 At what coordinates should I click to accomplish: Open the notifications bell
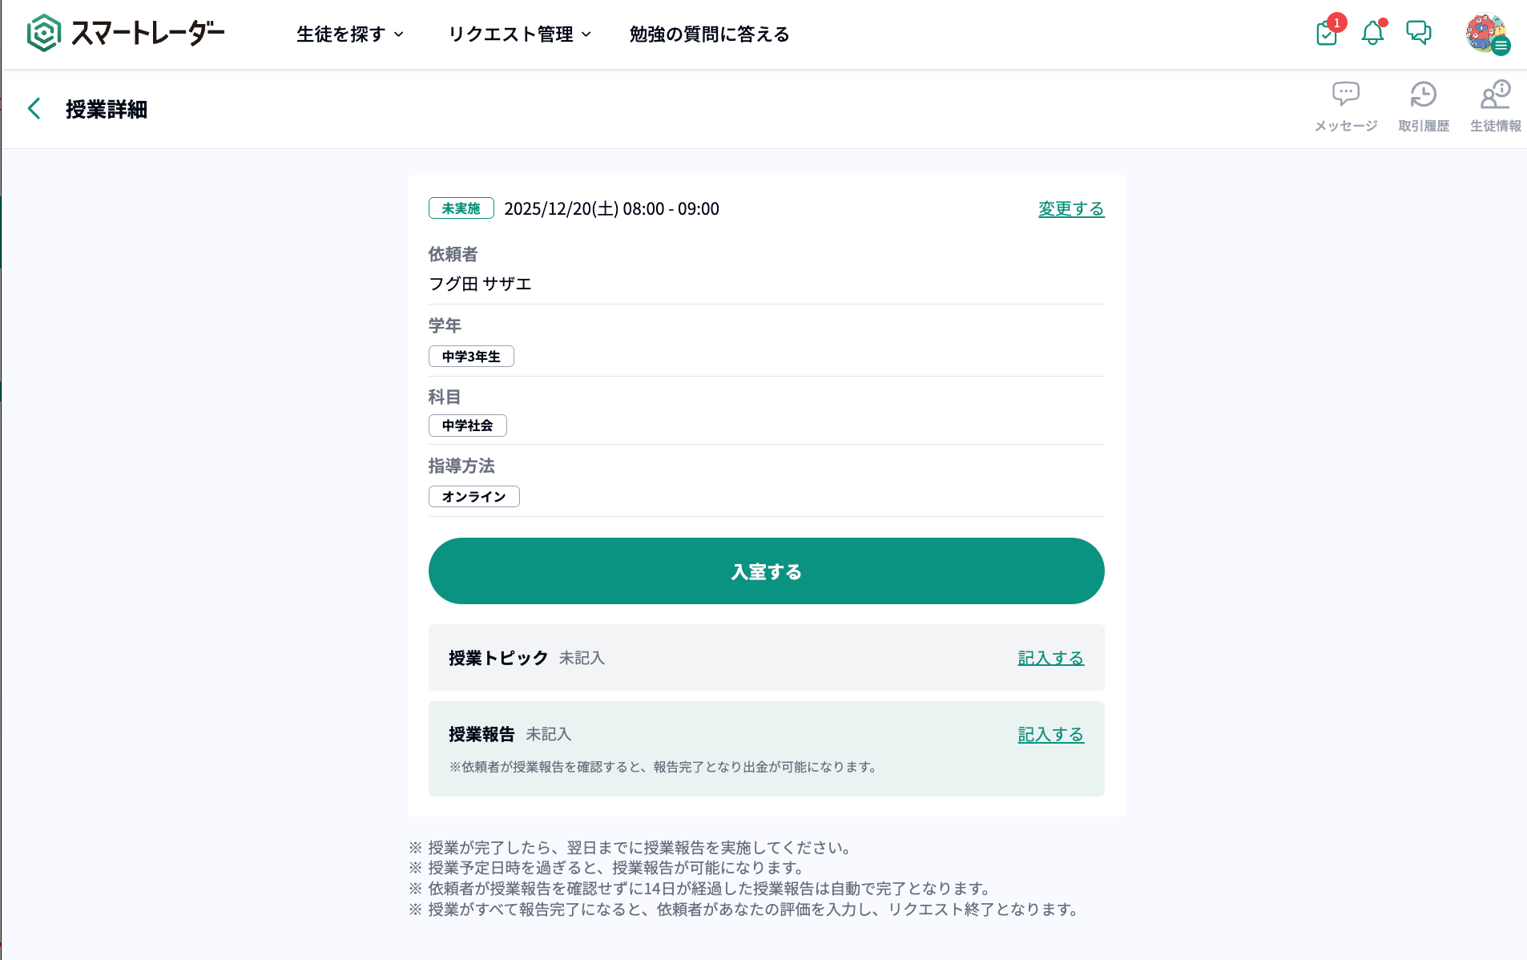[x=1372, y=34]
